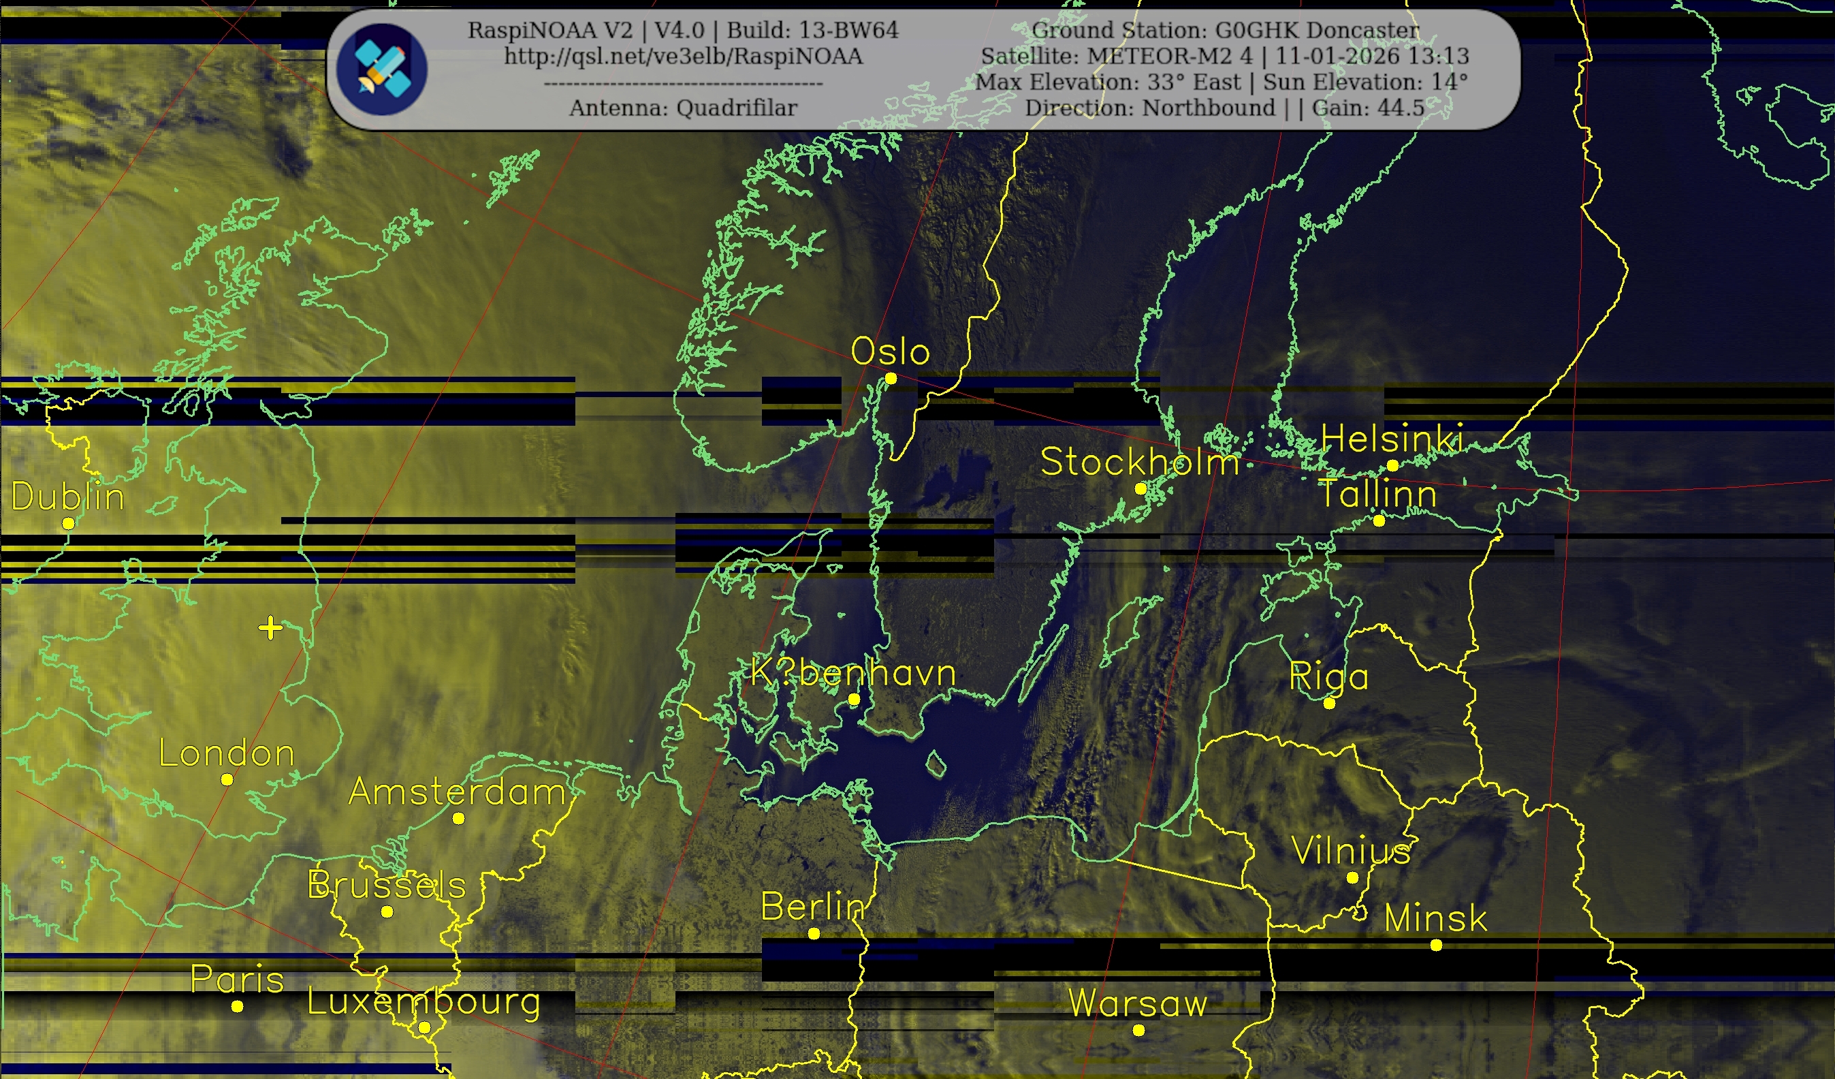1835x1079 pixels.
Task: Click the Stockholm city dot marker
Action: [1141, 489]
